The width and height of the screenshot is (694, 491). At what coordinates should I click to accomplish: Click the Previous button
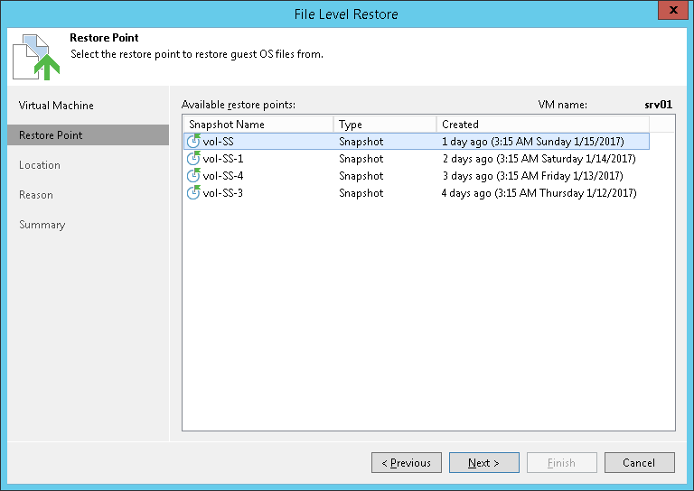(407, 463)
